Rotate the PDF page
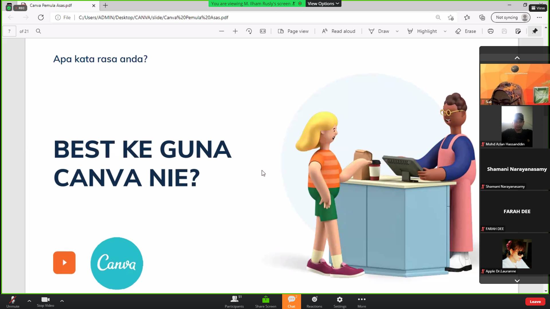This screenshot has width=550, height=309. click(x=249, y=31)
